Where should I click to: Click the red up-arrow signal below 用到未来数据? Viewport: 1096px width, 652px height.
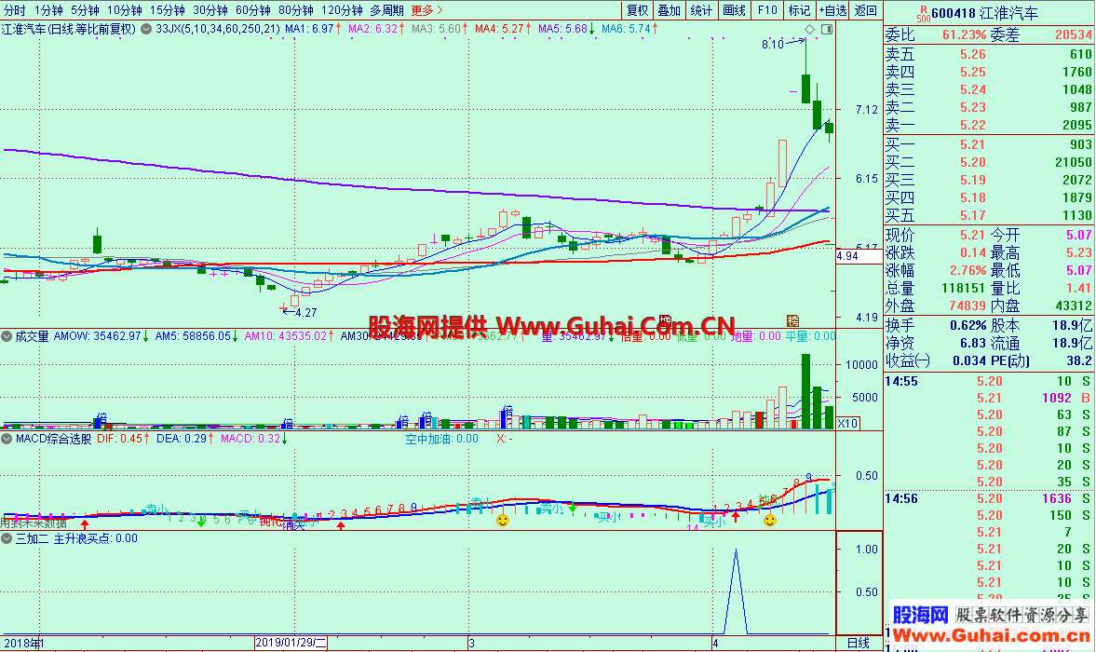[x=85, y=524]
